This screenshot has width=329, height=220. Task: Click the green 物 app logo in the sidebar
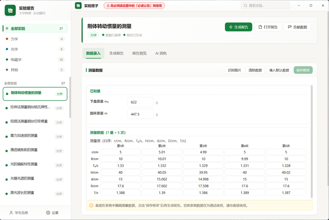click(10, 10)
